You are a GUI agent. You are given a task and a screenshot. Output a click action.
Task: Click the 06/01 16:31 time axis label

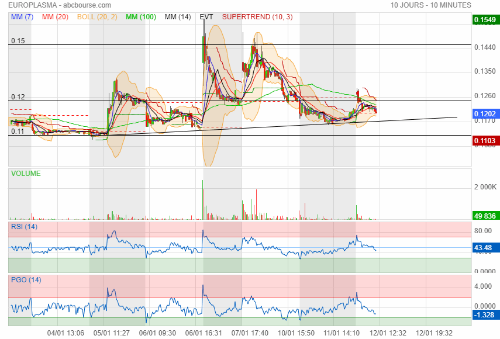[x=203, y=333]
